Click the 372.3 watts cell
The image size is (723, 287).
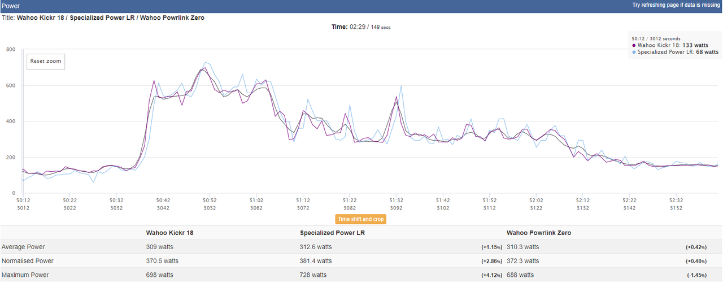click(523, 261)
